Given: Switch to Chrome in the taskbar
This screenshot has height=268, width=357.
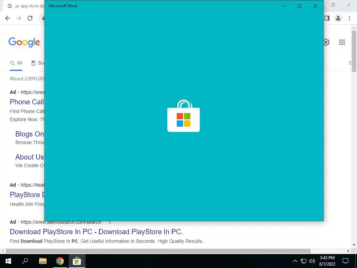Looking at the screenshot, I should pos(60,261).
